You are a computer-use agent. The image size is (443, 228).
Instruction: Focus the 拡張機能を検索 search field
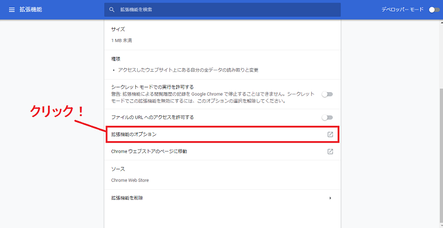click(222, 10)
